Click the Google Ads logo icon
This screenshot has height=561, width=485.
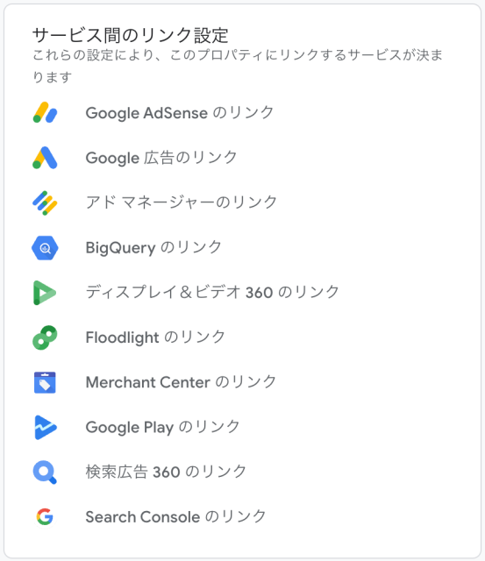coord(45,158)
